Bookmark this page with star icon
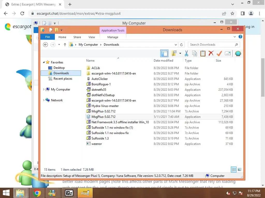Image resolution: width=265 pixels, height=198 pixels. click(232, 13)
